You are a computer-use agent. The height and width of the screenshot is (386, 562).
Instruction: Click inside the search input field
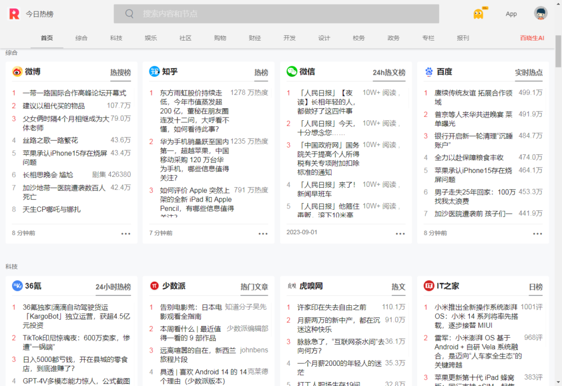pyautogui.click(x=274, y=13)
